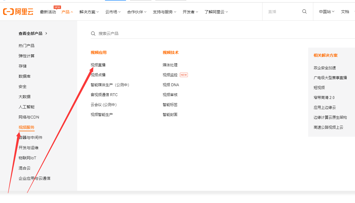This screenshot has height=203, width=355.
Task: Click the 视频应用 section heading
Action: click(98, 52)
